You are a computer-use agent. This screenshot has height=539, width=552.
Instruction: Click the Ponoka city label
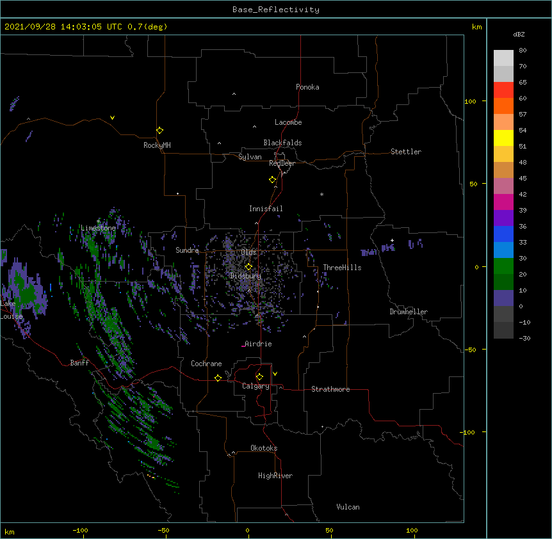[x=307, y=87]
